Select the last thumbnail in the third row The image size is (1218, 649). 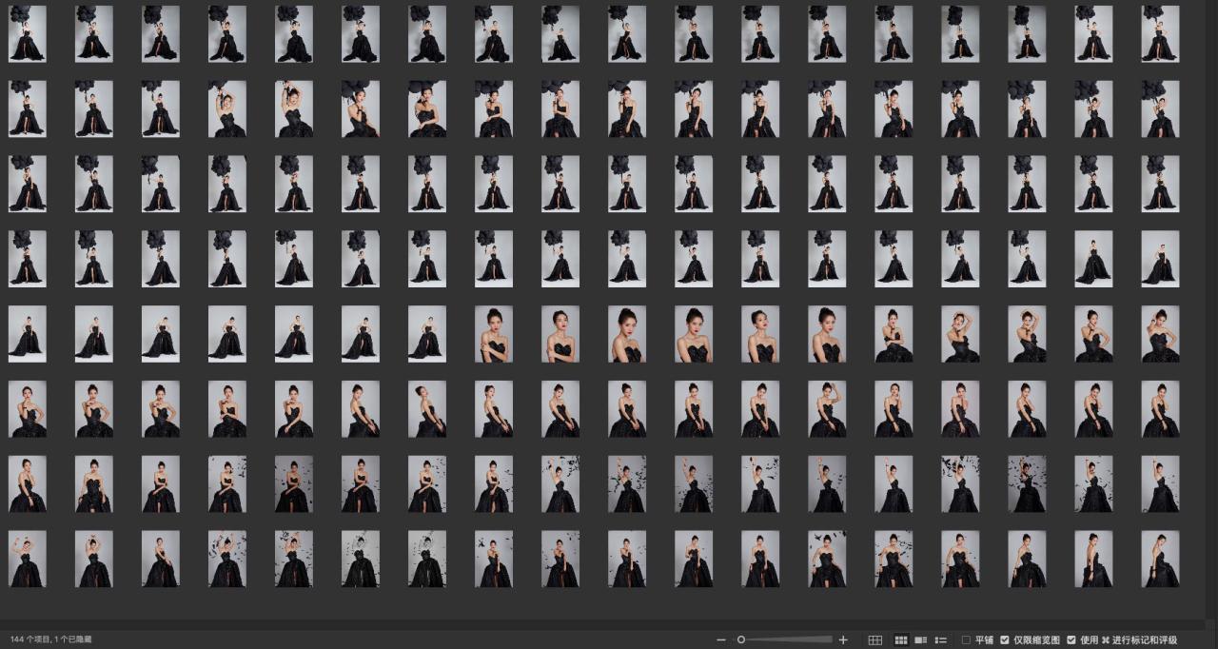click(1160, 184)
